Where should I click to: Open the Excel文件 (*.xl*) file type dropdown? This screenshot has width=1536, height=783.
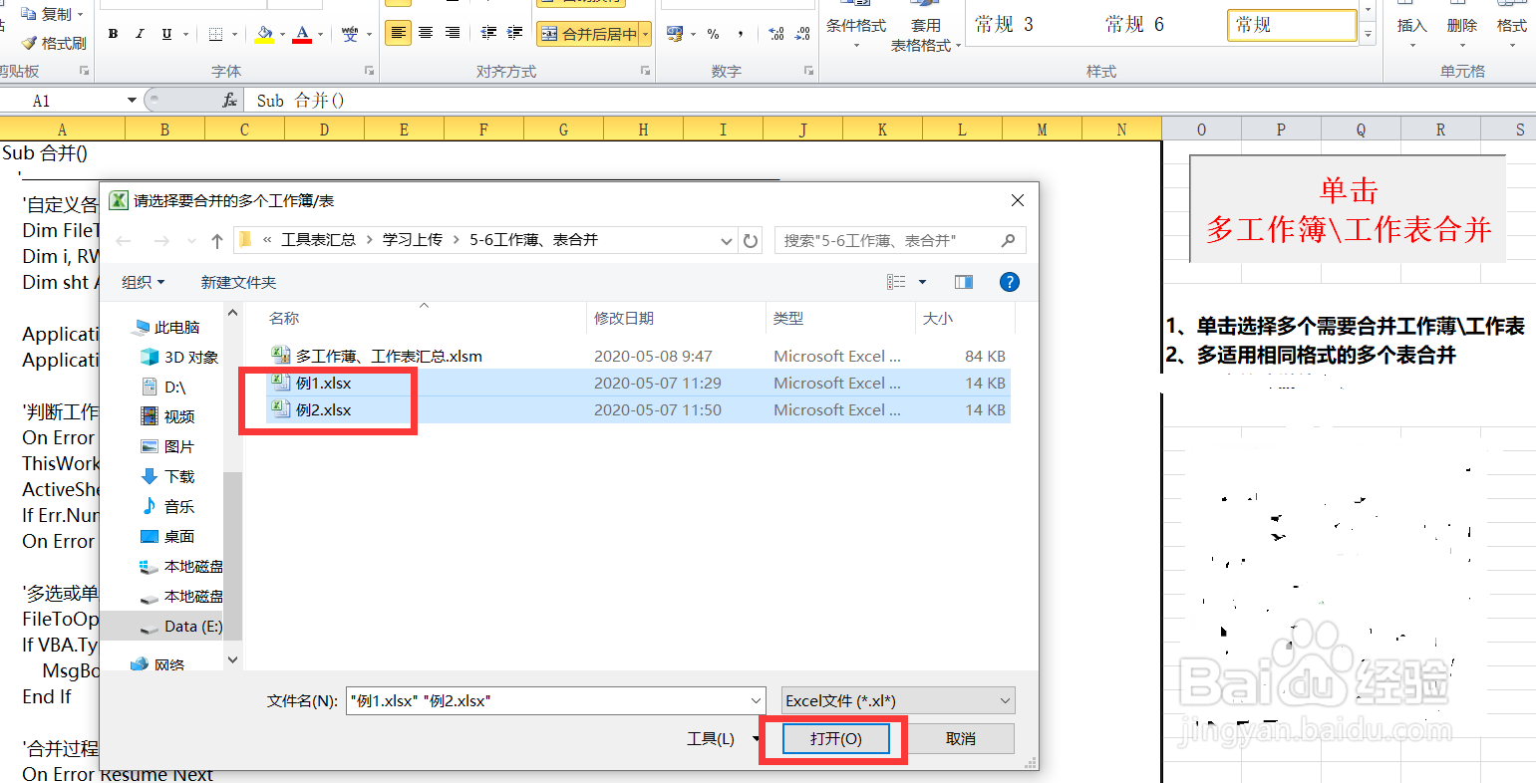click(x=895, y=700)
